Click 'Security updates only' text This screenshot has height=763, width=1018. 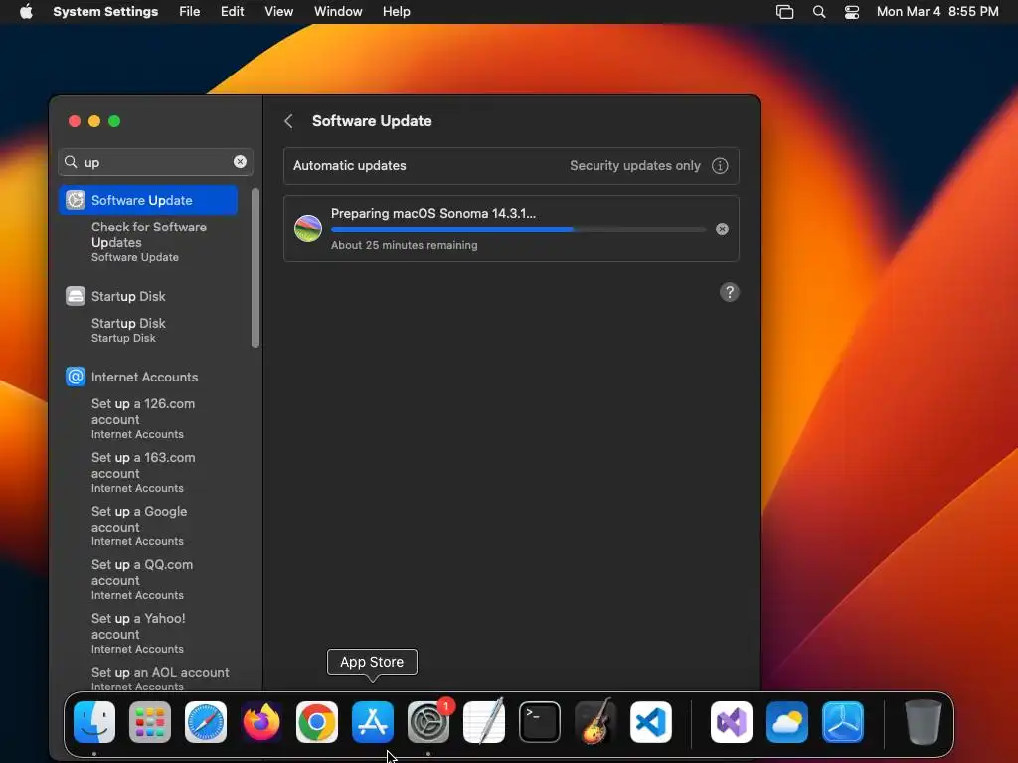coord(635,166)
